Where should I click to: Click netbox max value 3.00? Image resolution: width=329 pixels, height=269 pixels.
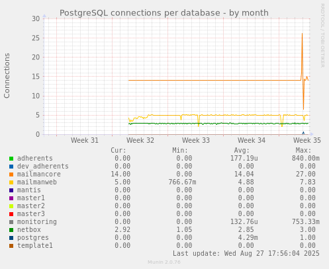tap(308, 229)
